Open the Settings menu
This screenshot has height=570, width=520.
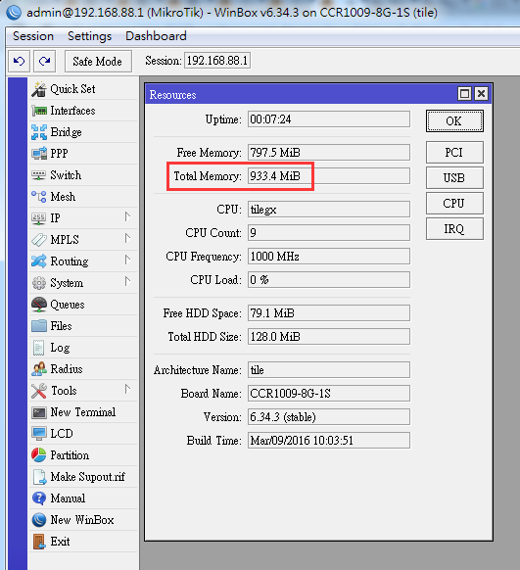click(x=89, y=36)
